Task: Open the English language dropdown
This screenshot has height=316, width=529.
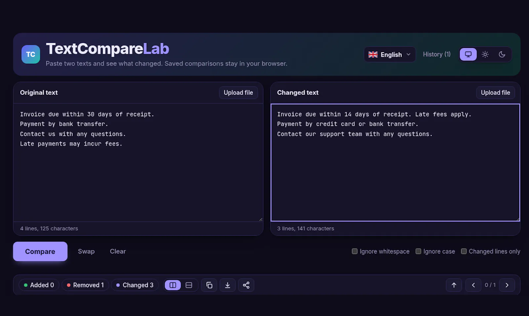Action: tap(390, 54)
